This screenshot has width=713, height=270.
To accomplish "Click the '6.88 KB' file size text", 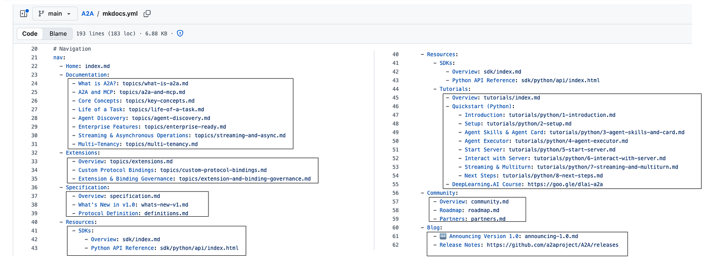I will [x=155, y=33].
